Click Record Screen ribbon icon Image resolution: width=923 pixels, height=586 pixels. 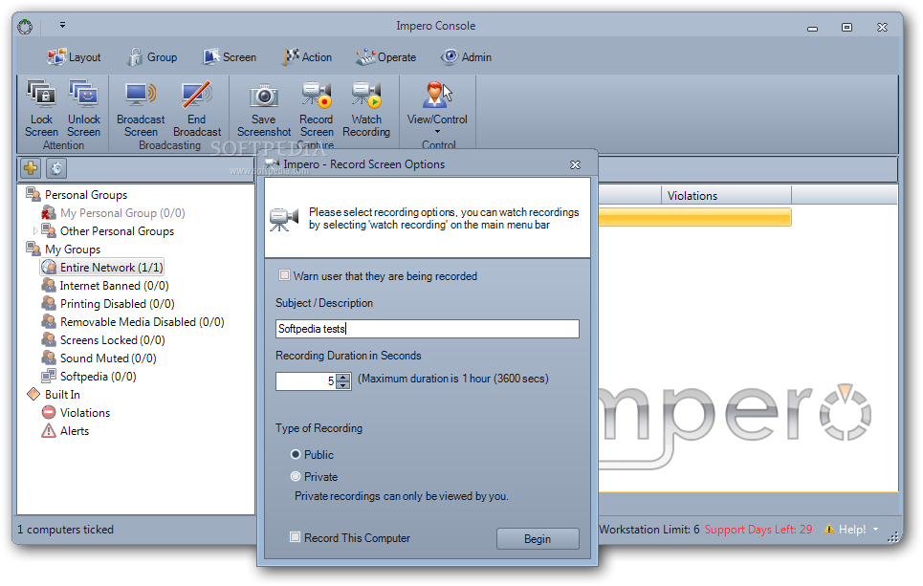click(x=317, y=96)
